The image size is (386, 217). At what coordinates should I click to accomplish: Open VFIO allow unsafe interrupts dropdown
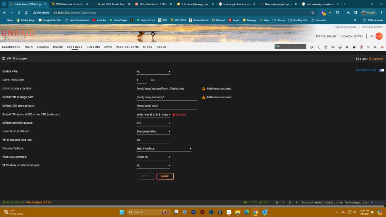[153, 165]
